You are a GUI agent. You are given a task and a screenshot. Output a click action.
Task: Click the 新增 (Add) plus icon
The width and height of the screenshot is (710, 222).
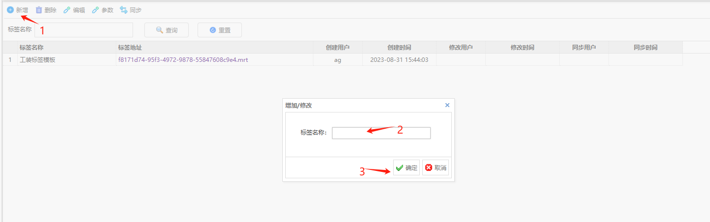10,10
